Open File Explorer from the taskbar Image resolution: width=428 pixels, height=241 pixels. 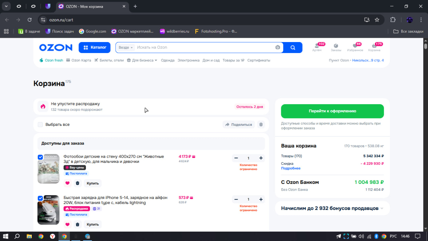(29, 236)
